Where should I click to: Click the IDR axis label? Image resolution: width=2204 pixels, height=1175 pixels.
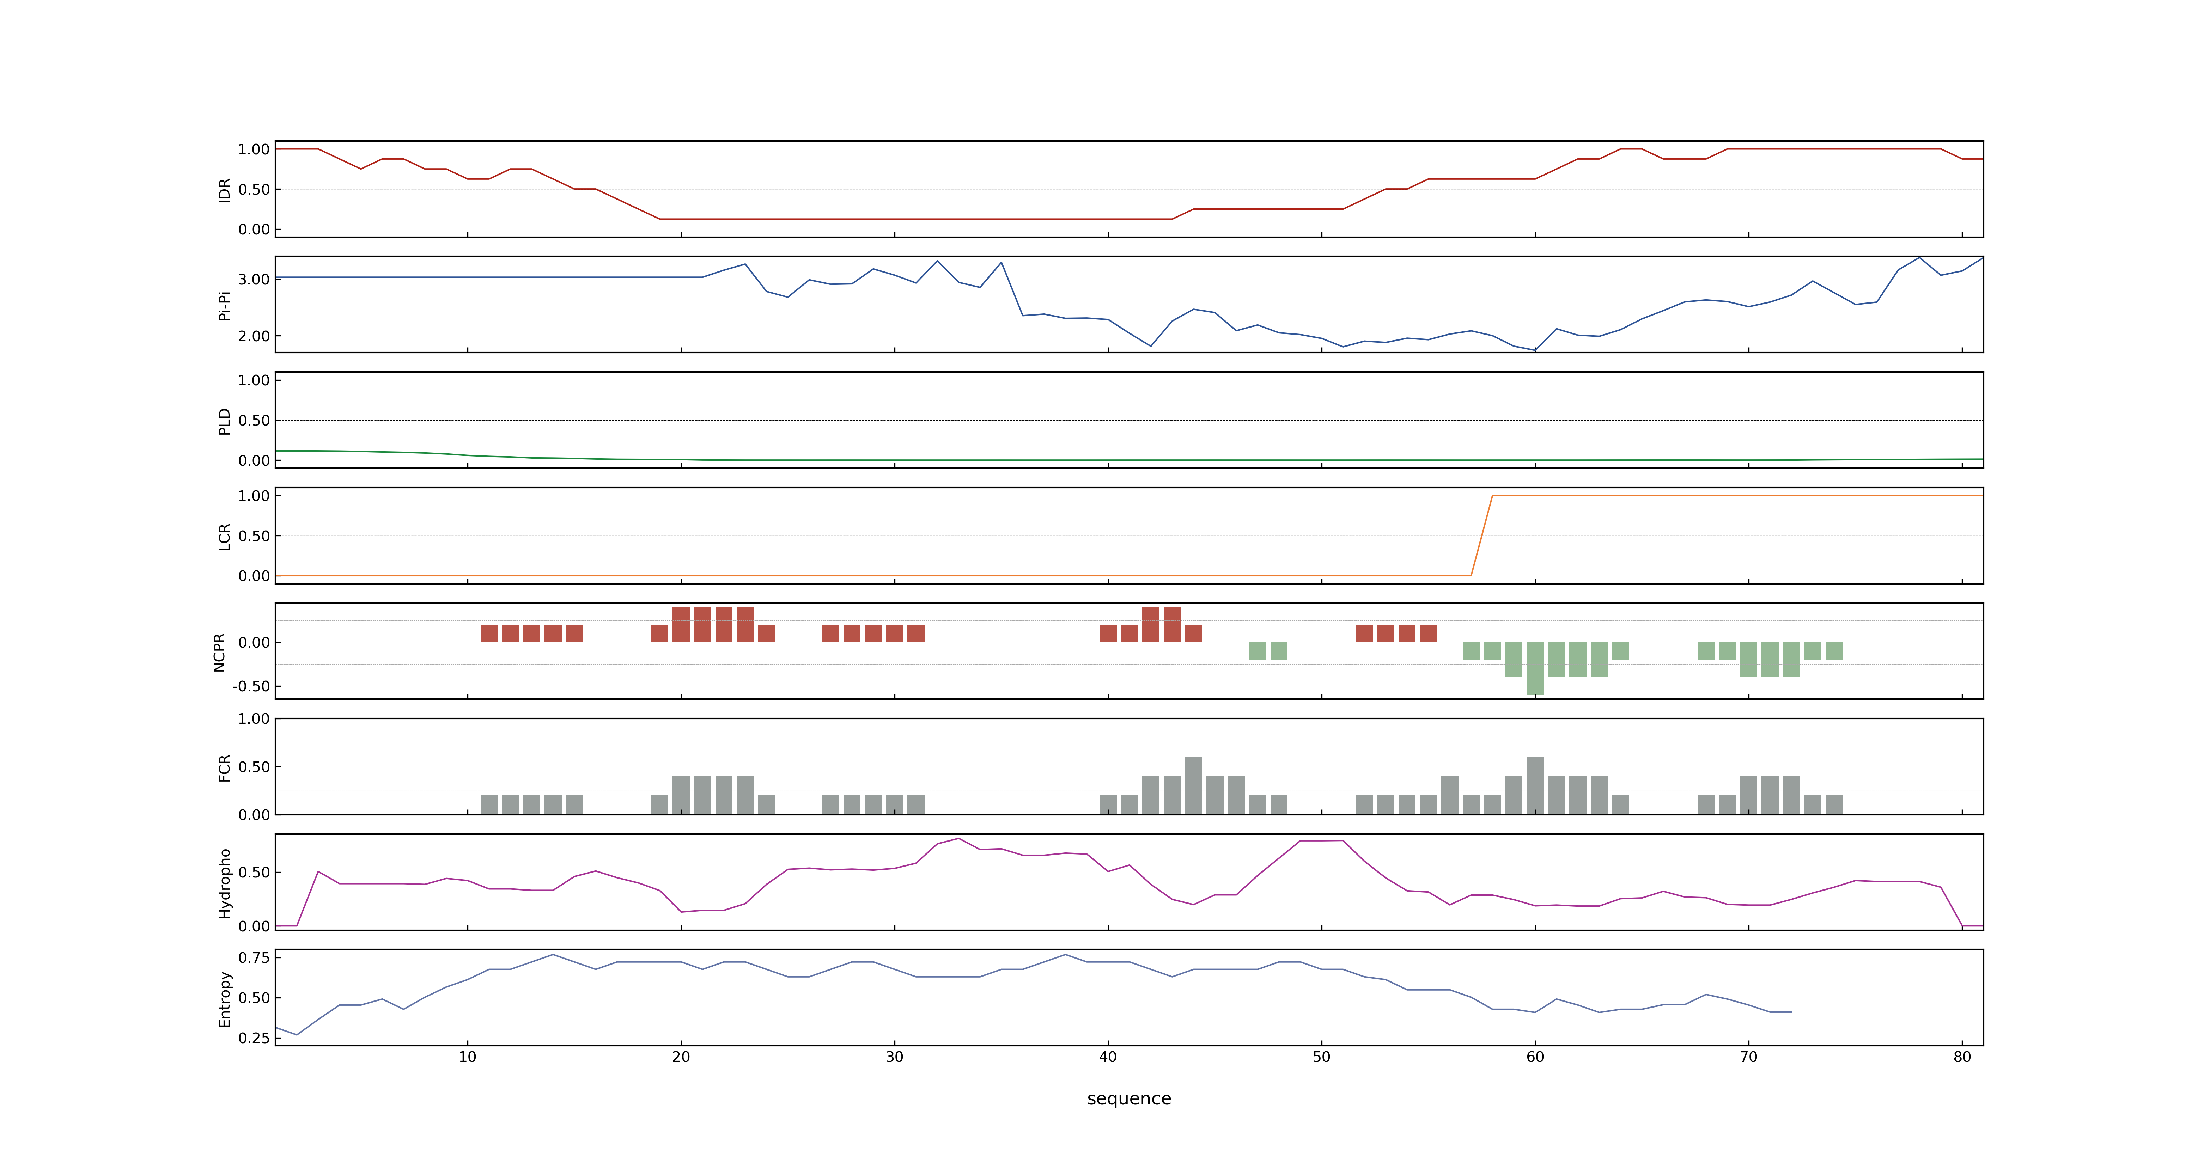224,190
